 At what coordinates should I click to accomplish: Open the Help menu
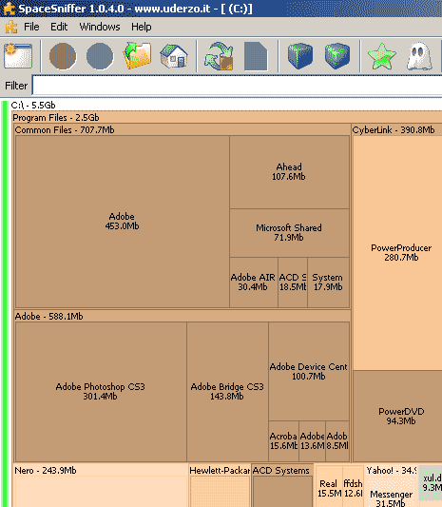point(142,27)
